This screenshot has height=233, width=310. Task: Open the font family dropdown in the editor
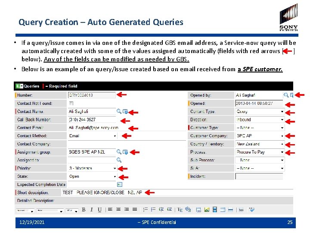click(x=50, y=211)
